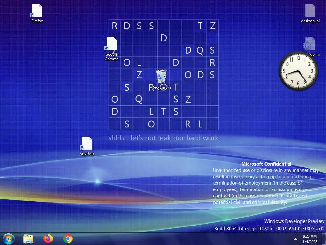Select the topmost desktop.ini file icon
The image size is (326, 245).
(x=310, y=13)
